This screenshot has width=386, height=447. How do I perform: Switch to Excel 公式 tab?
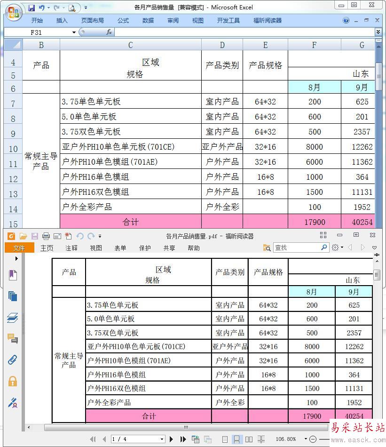pos(123,21)
